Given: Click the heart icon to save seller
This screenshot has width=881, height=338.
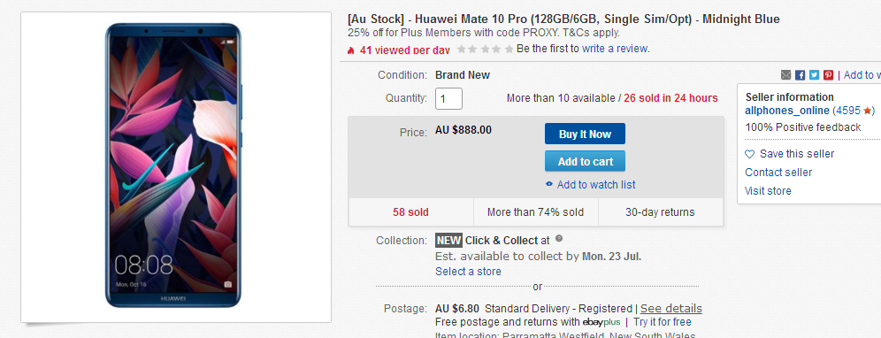Looking at the screenshot, I should [749, 154].
